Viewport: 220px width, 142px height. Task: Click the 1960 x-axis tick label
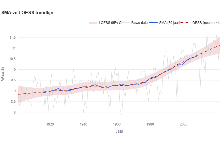tap(117, 124)
